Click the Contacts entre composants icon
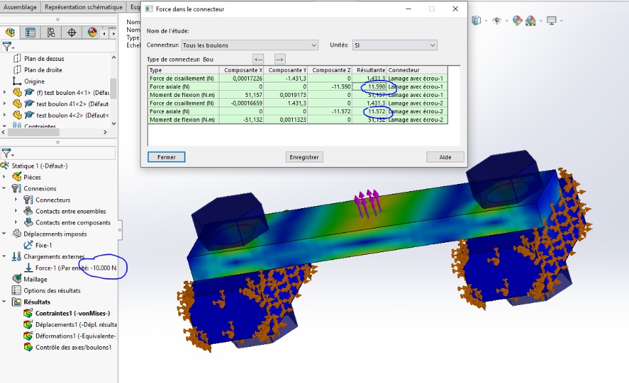 (x=28, y=223)
